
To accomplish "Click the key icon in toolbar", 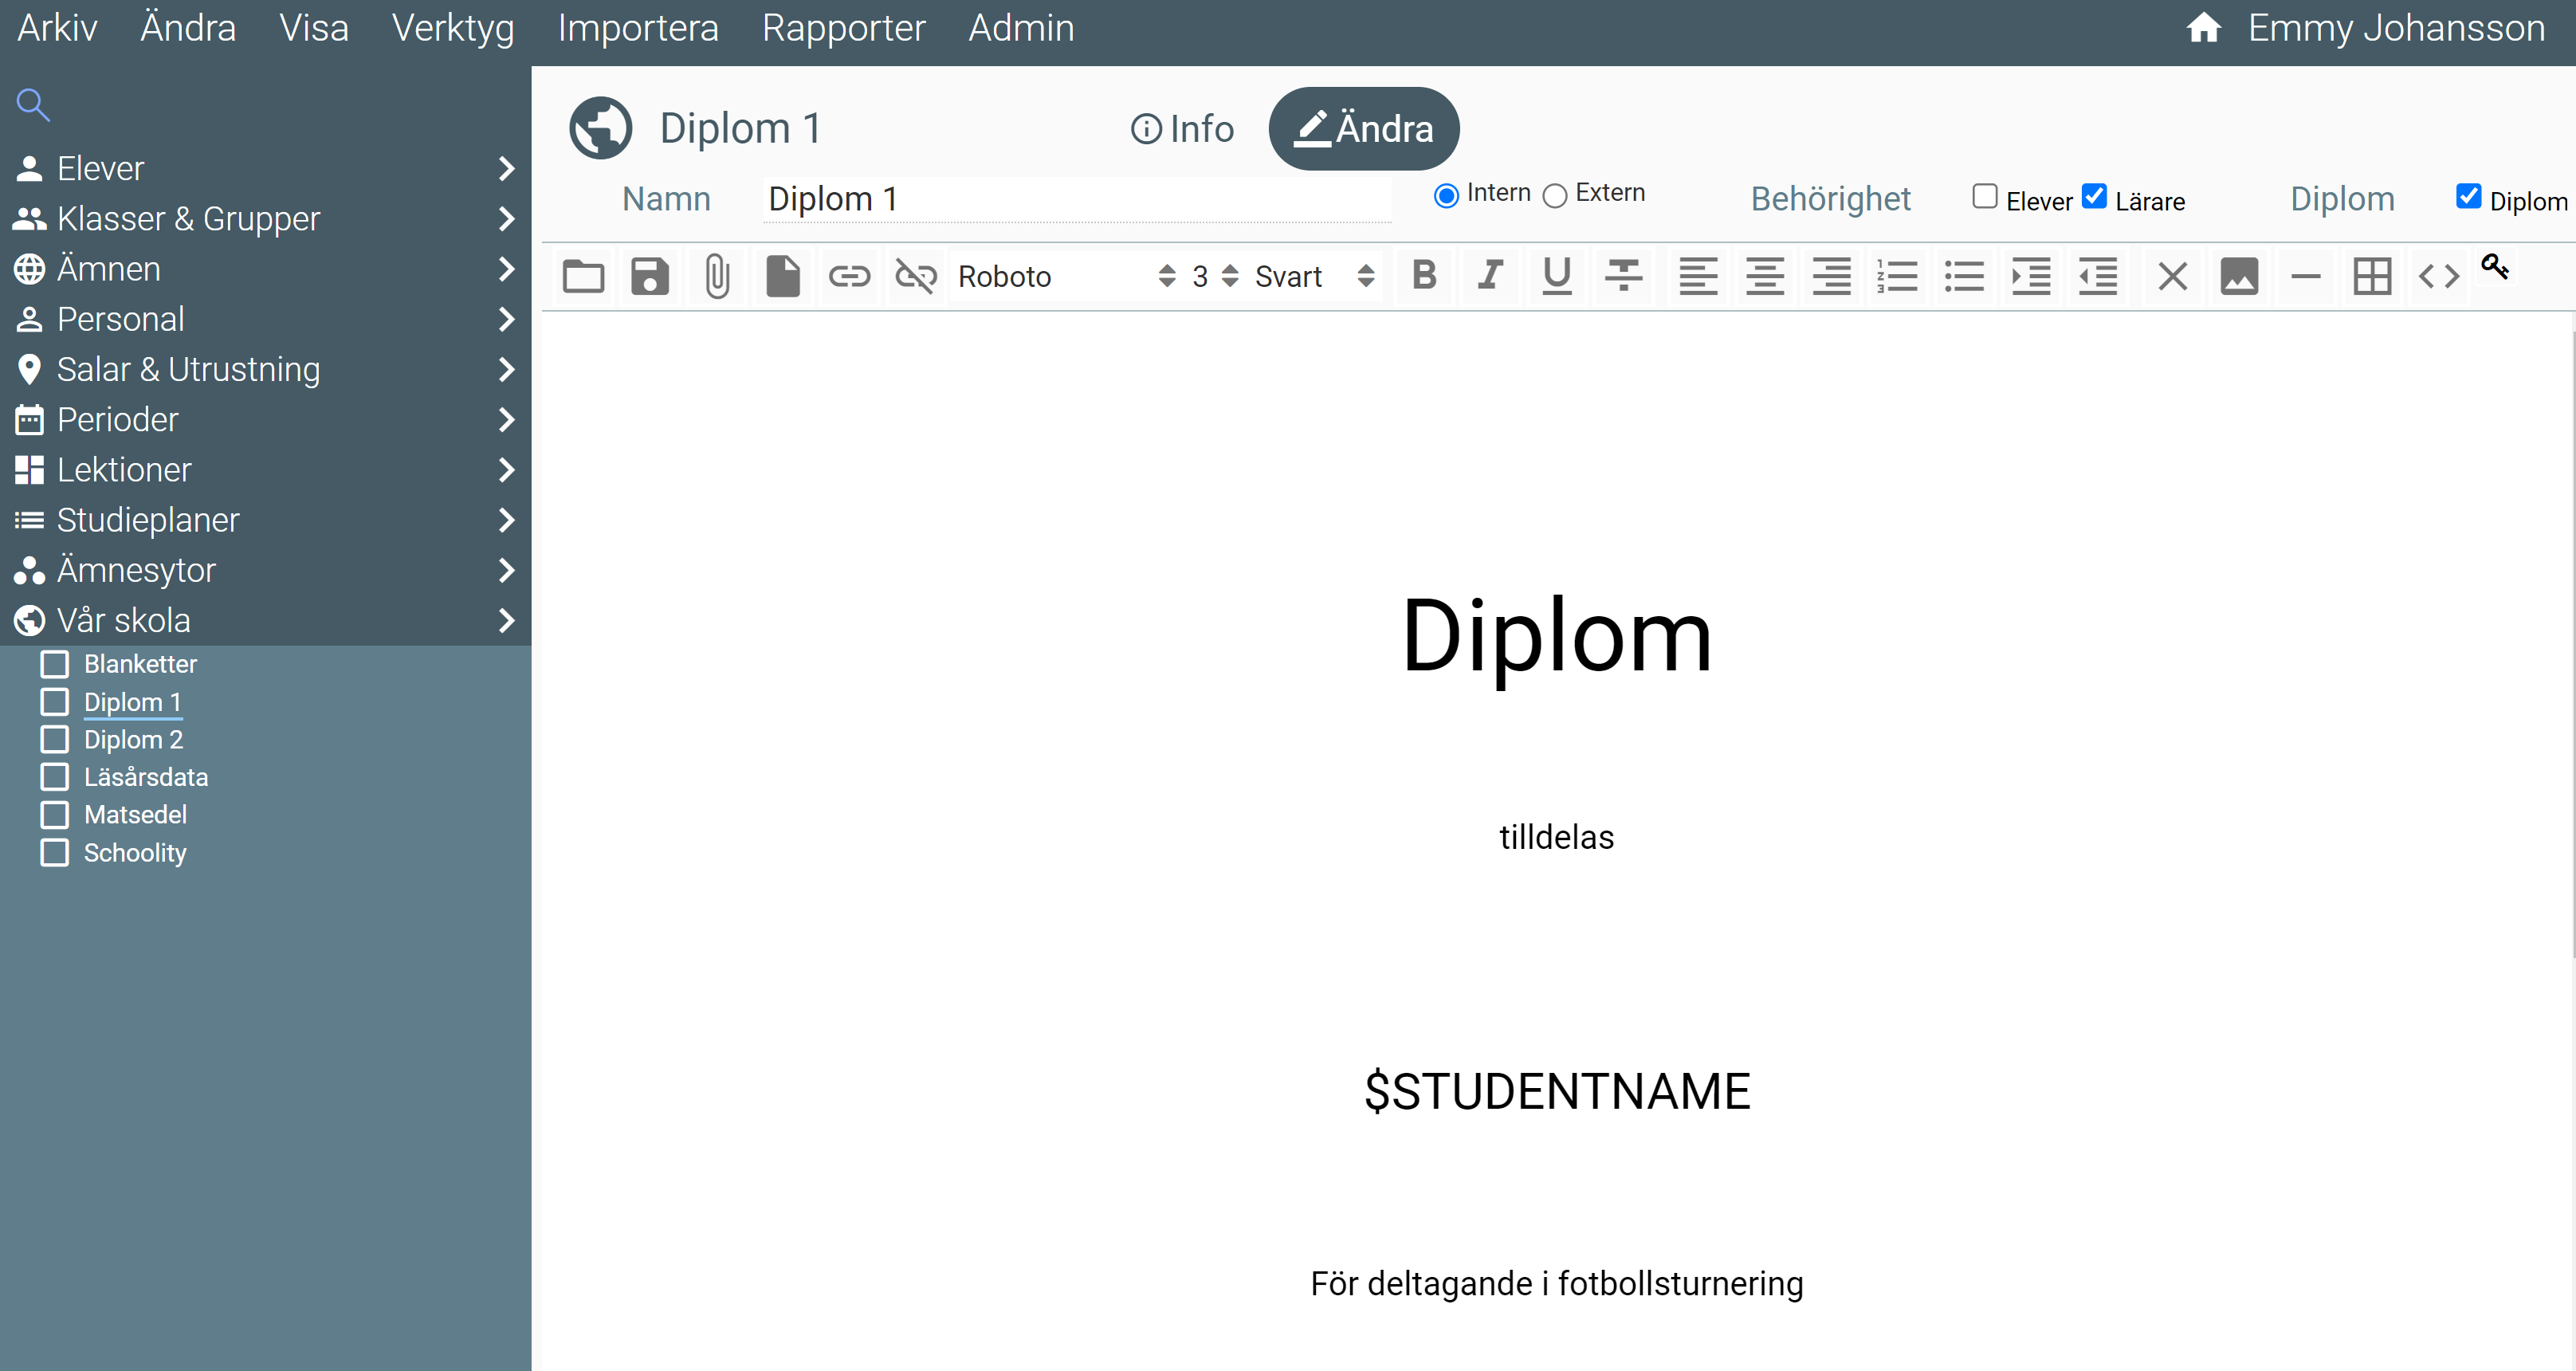I will [2495, 266].
